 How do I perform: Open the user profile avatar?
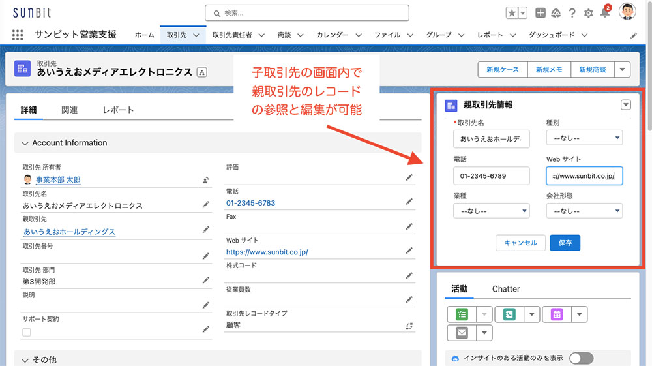pos(627,11)
